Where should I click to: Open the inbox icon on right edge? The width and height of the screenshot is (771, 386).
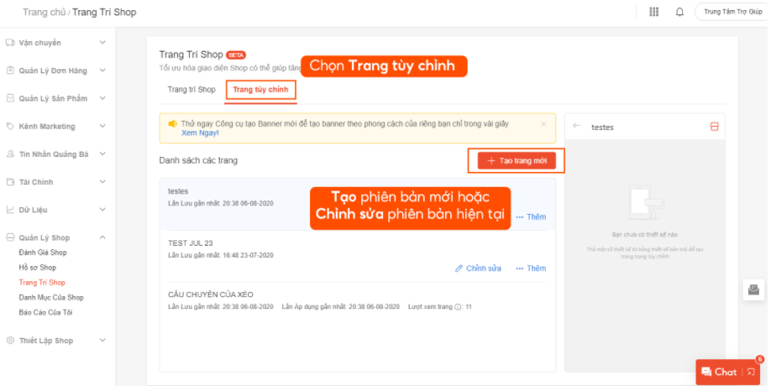pos(753,289)
